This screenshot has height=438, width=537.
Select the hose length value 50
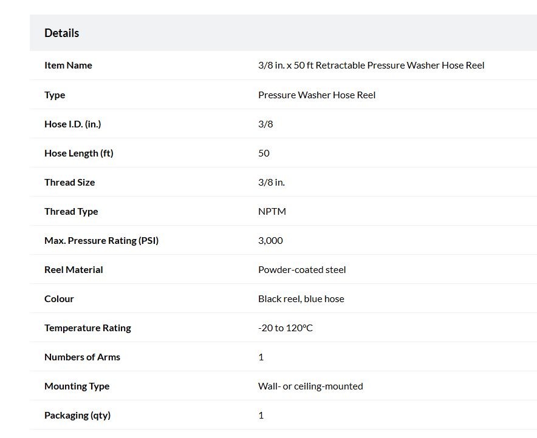click(x=264, y=153)
